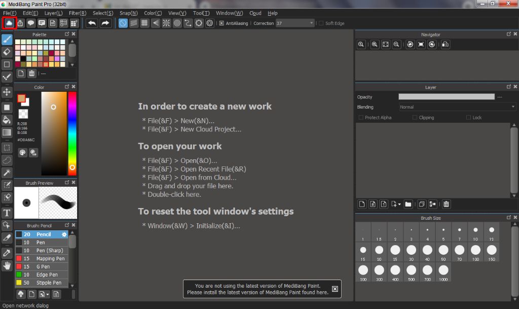Choose brush size 1000

443,272
